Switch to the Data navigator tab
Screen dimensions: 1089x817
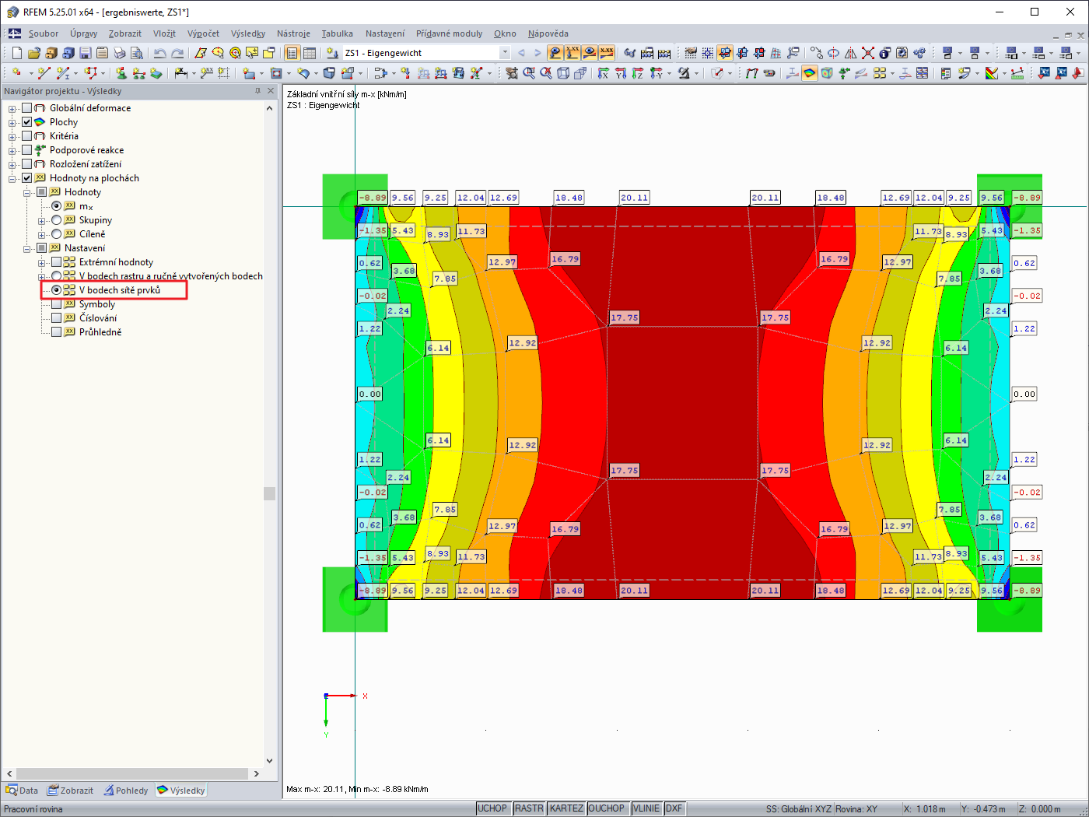click(22, 791)
